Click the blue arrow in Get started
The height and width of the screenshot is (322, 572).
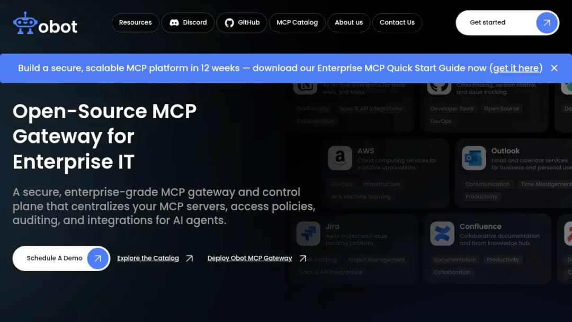547,23
